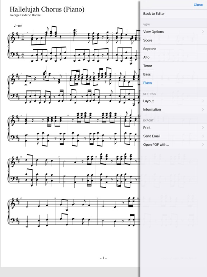Expand the Information chevron arrow
The width and height of the screenshot is (207, 277).
[203, 110]
